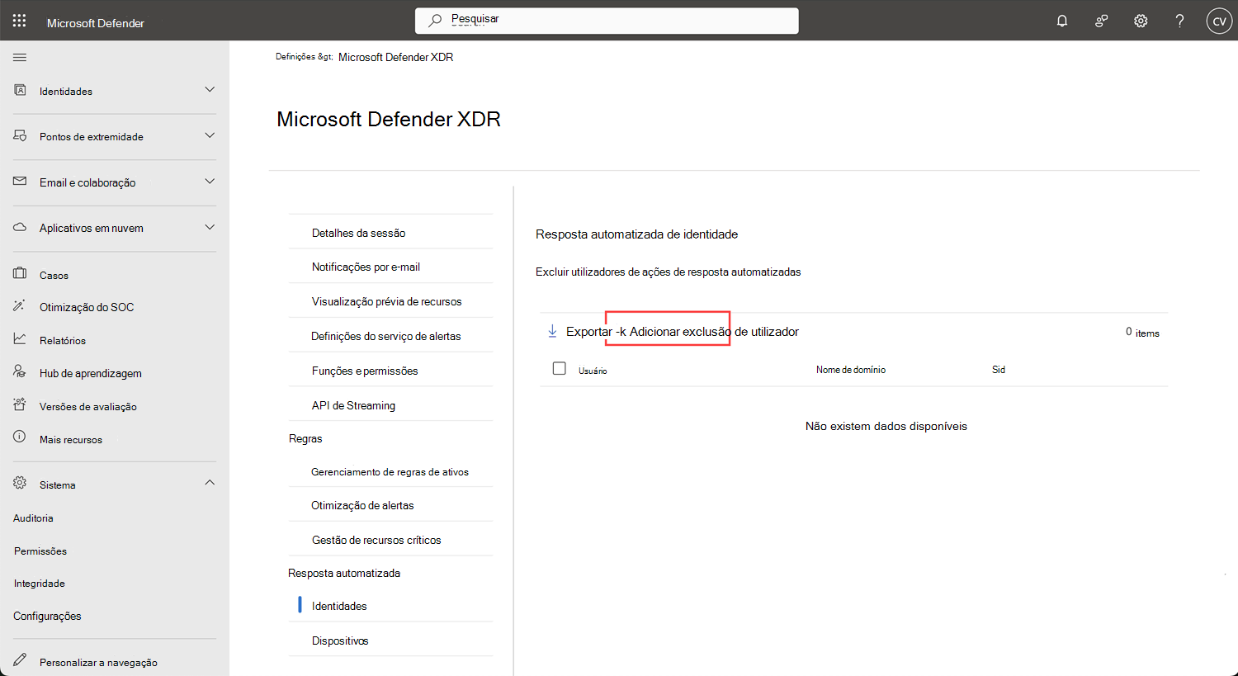Open the settings gear in top bar
The width and height of the screenshot is (1238, 676).
pyautogui.click(x=1141, y=21)
